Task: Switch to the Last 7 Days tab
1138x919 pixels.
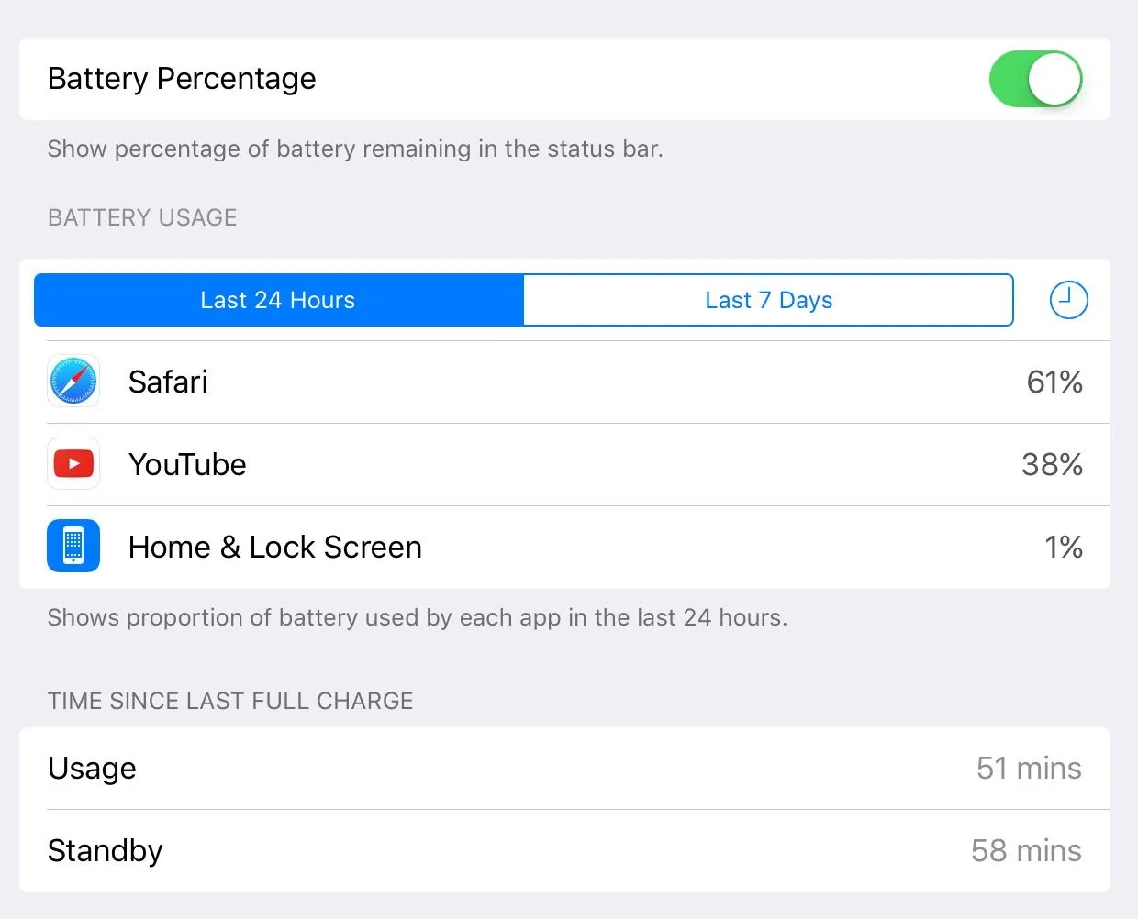Action: (x=768, y=300)
